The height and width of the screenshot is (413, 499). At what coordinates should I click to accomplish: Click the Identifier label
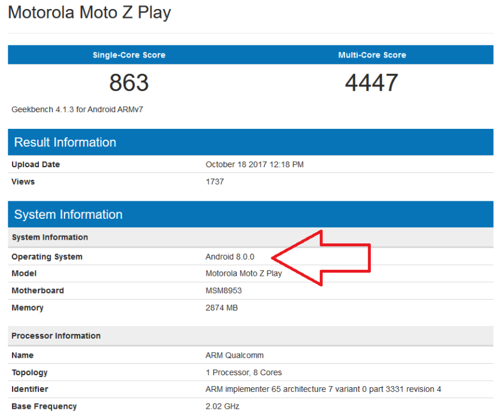[x=30, y=389]
